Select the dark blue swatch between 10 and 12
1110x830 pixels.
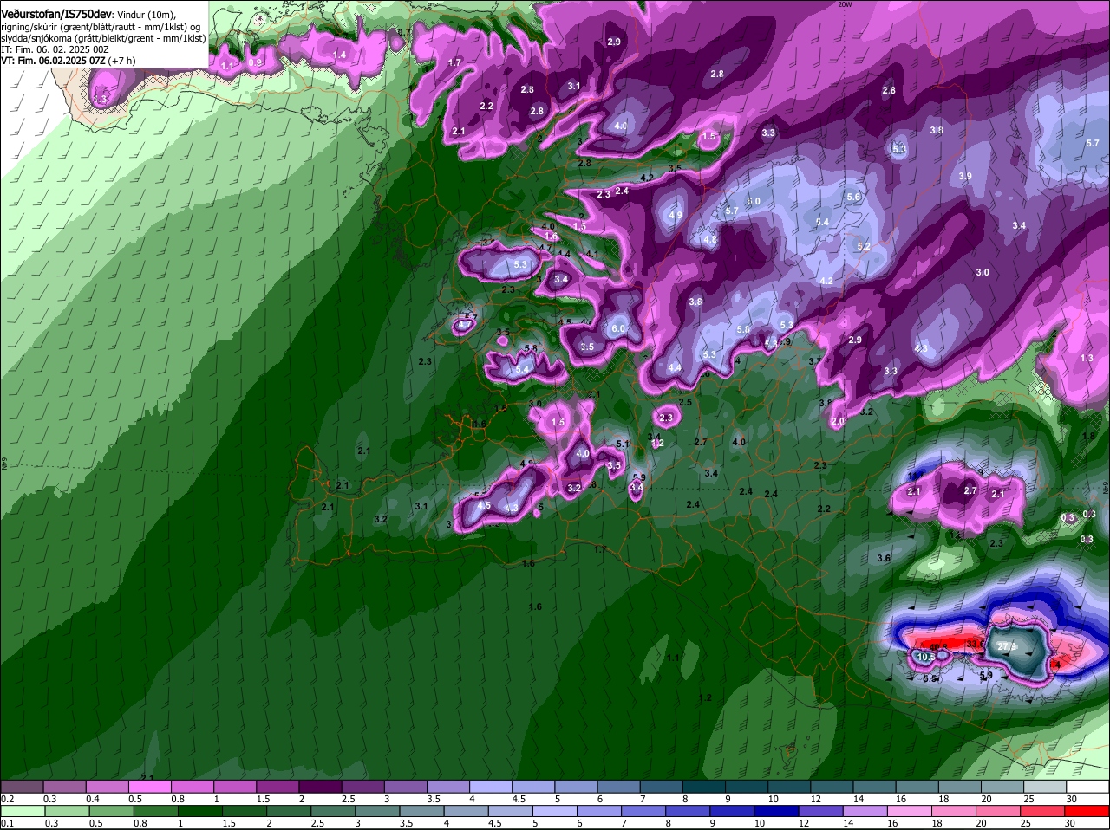[x=776, y=811]
